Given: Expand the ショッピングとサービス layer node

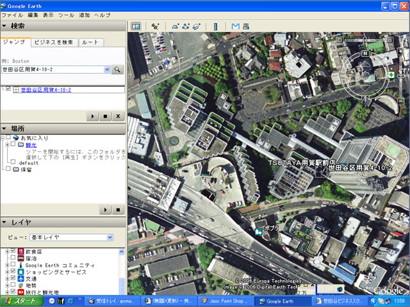Looking at the screenshot, I should point(8,272).
